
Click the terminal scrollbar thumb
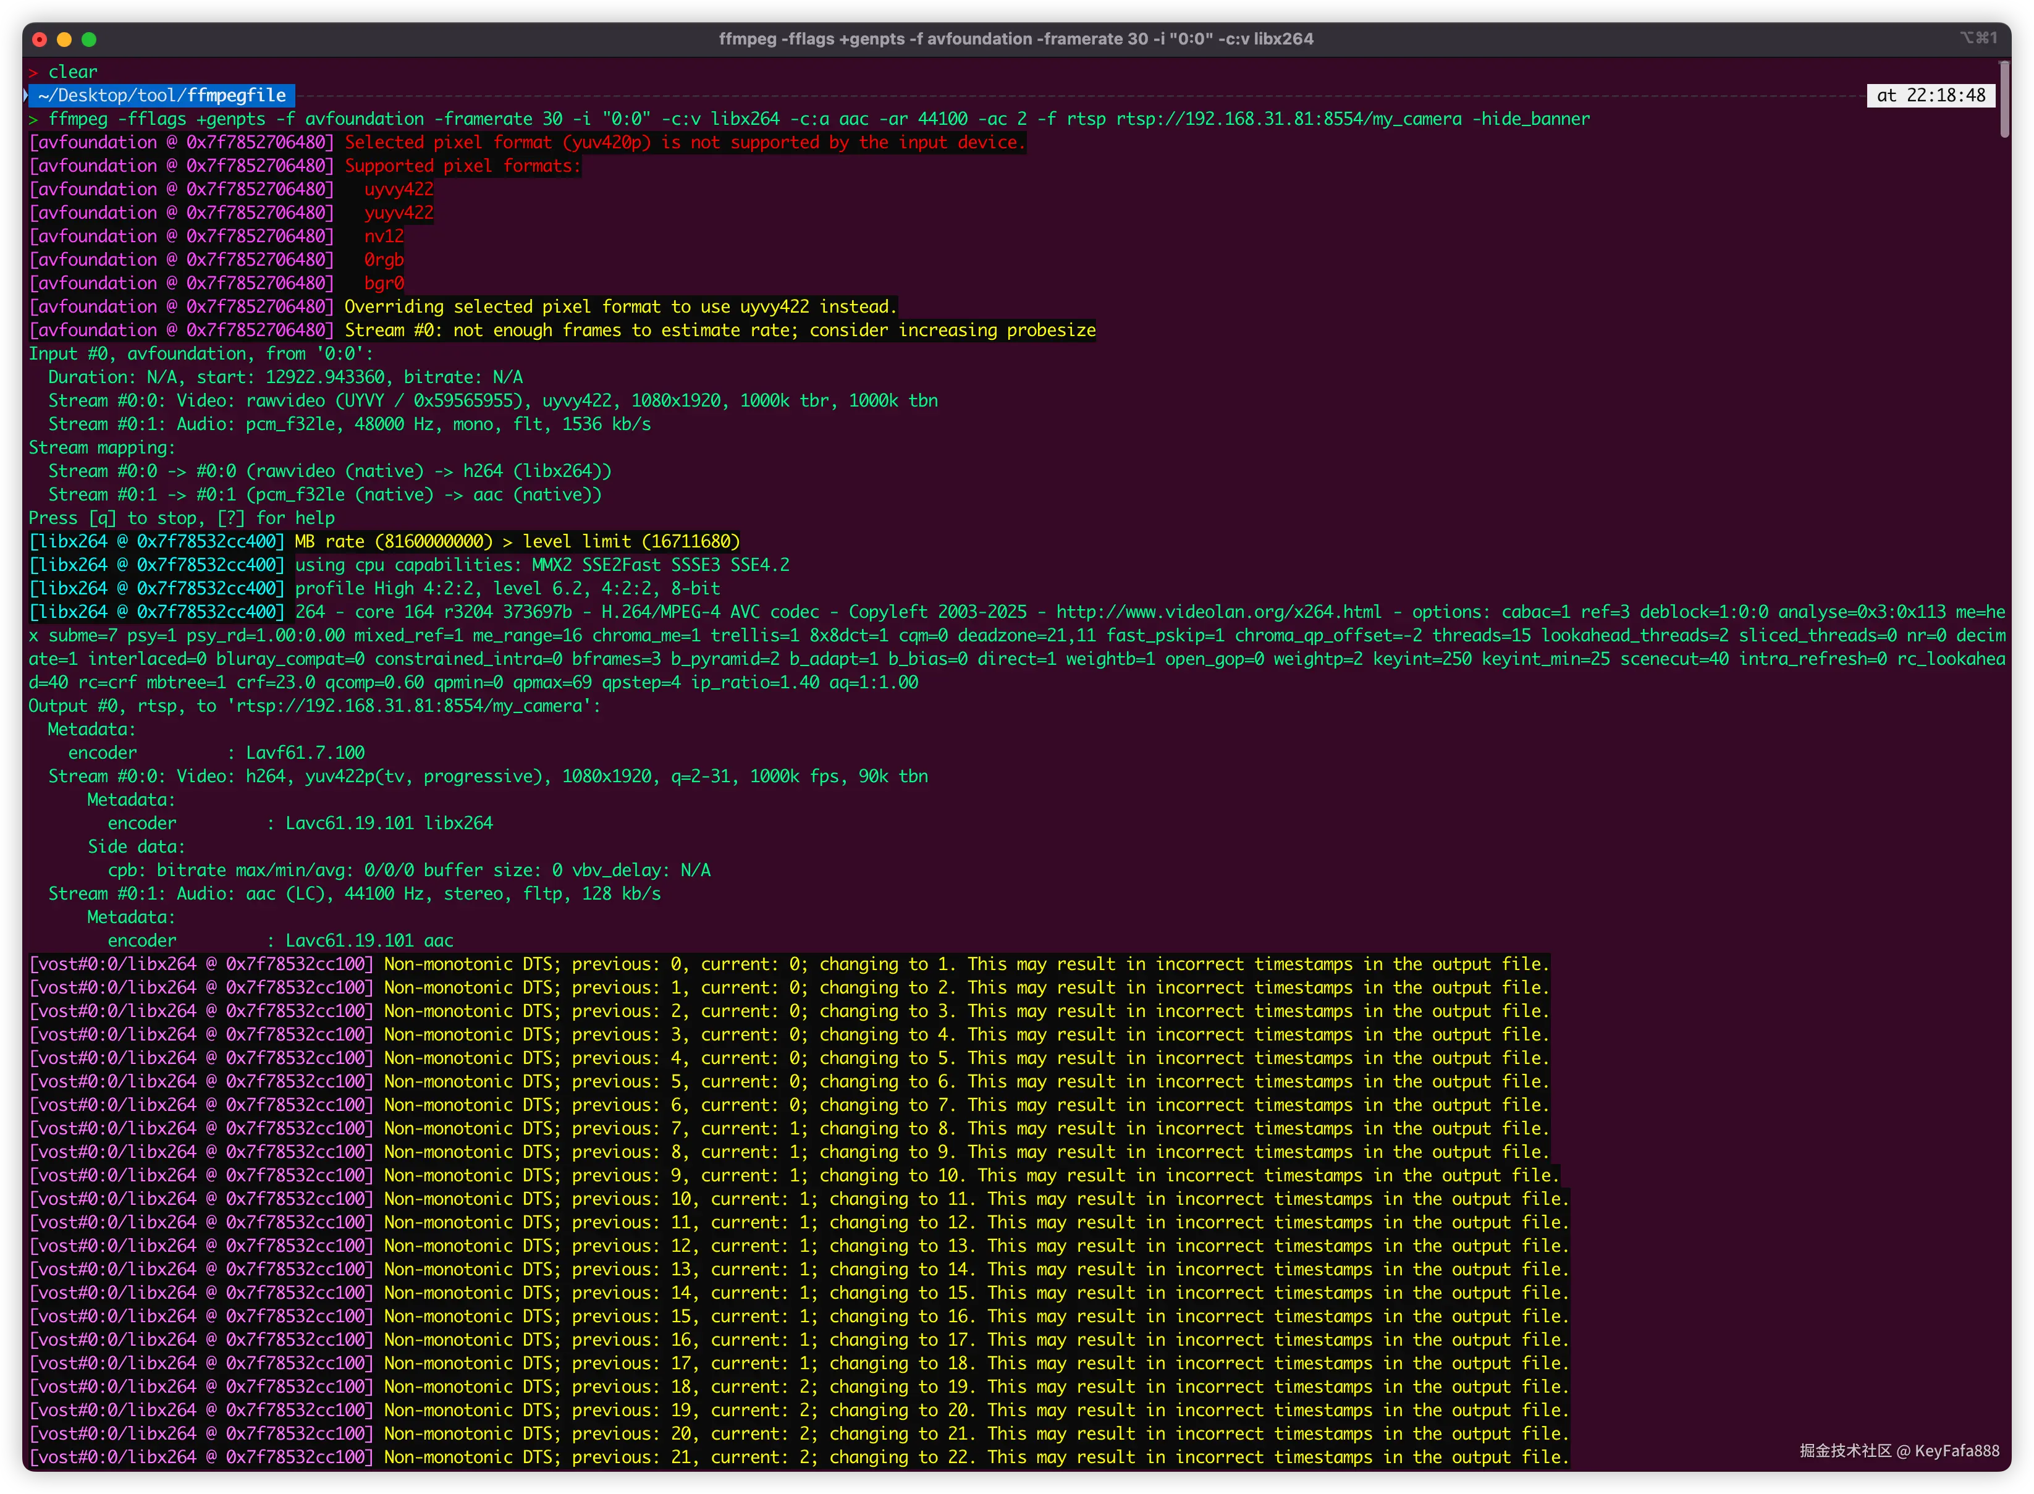[2004, 99]
